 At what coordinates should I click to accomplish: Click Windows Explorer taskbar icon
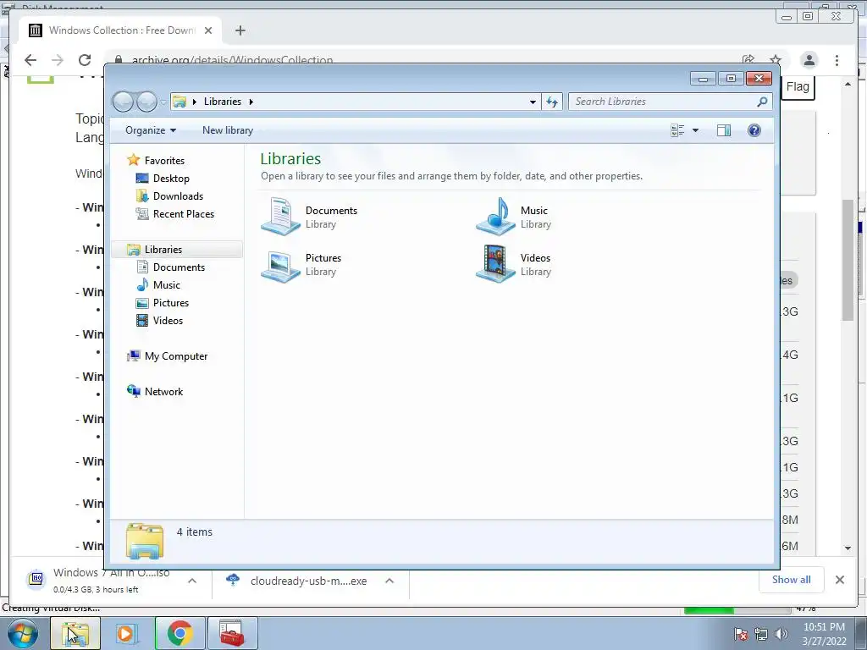[x=75, y=633]
